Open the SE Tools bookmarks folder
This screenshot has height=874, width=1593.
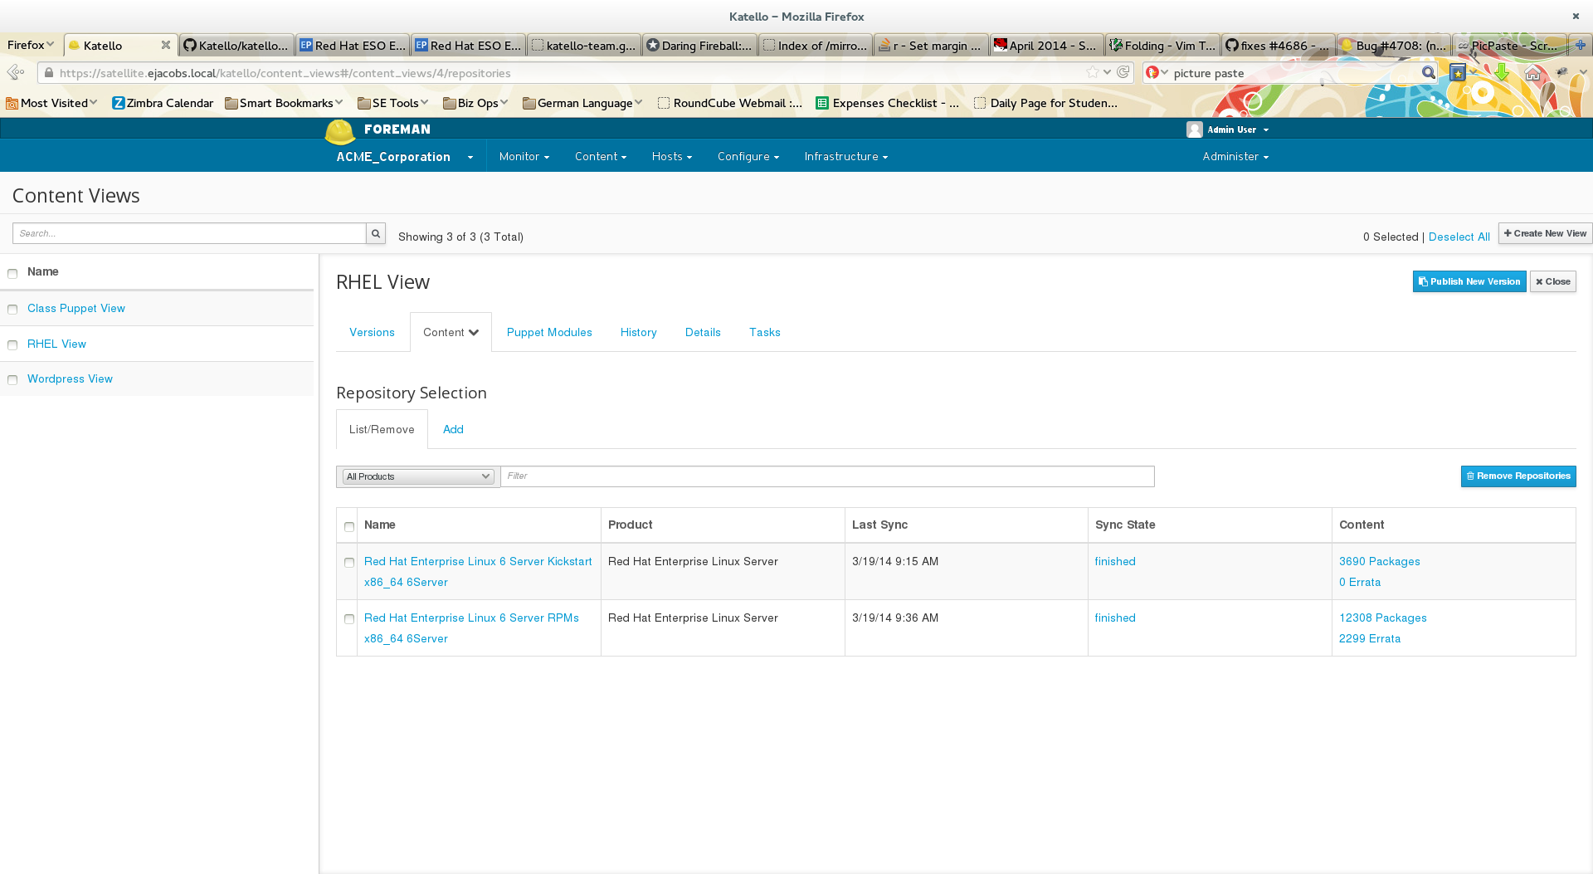pos(393,103)
